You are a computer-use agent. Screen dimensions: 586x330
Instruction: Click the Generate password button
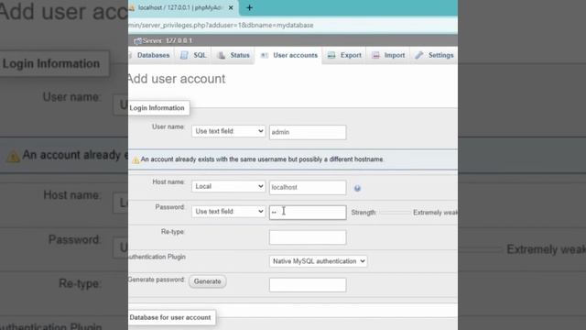tap(208, 281)
